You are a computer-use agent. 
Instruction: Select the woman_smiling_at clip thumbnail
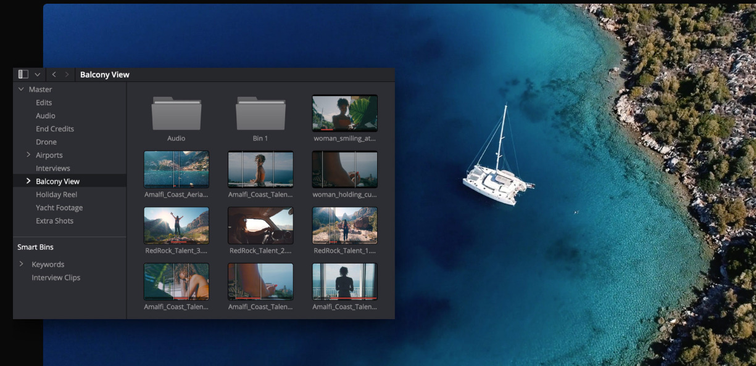tap(344, 113)
